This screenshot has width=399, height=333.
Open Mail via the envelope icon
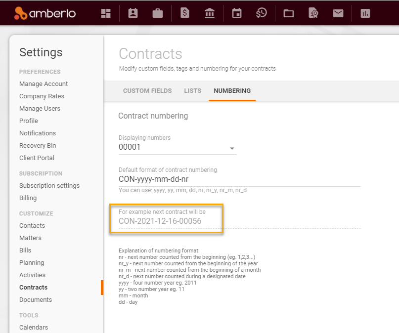(x=338, y=13)
